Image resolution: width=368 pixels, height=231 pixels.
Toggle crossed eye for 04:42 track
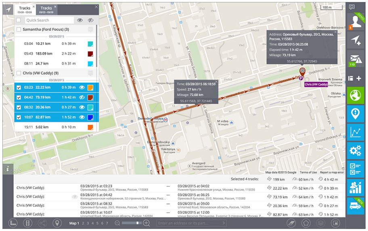[x=82, y=97]
